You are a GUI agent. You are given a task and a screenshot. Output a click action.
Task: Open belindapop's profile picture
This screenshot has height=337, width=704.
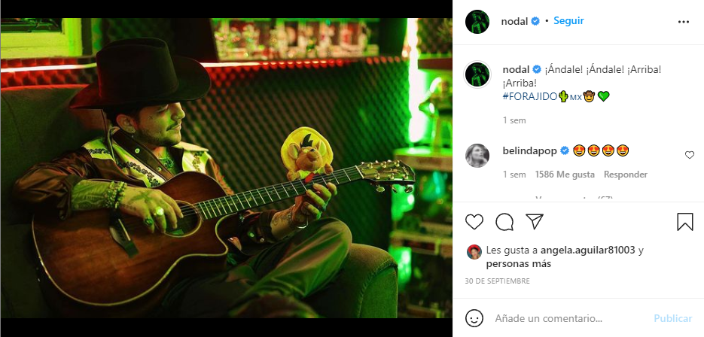coord(477,155)
